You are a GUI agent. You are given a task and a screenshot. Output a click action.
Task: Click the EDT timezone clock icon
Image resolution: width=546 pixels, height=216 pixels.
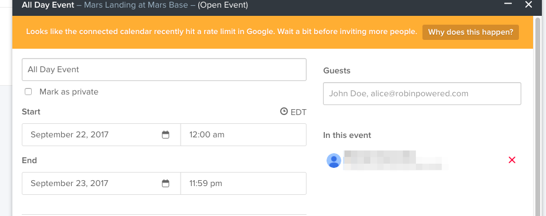284,112
